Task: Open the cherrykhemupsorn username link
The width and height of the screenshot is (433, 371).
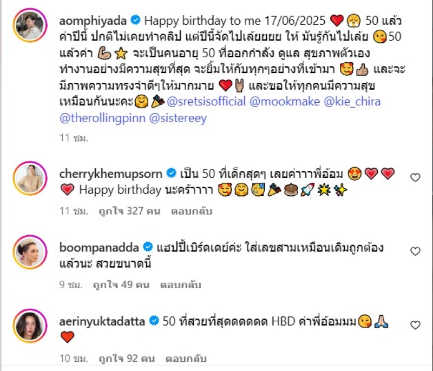Action: [111, 174]
